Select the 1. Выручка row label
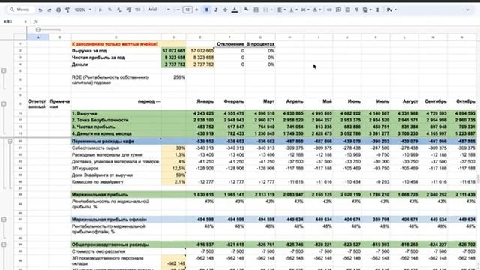 coord(116,113)
